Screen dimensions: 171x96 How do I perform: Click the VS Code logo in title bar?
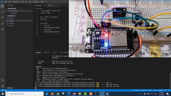(x=2, y=2)
